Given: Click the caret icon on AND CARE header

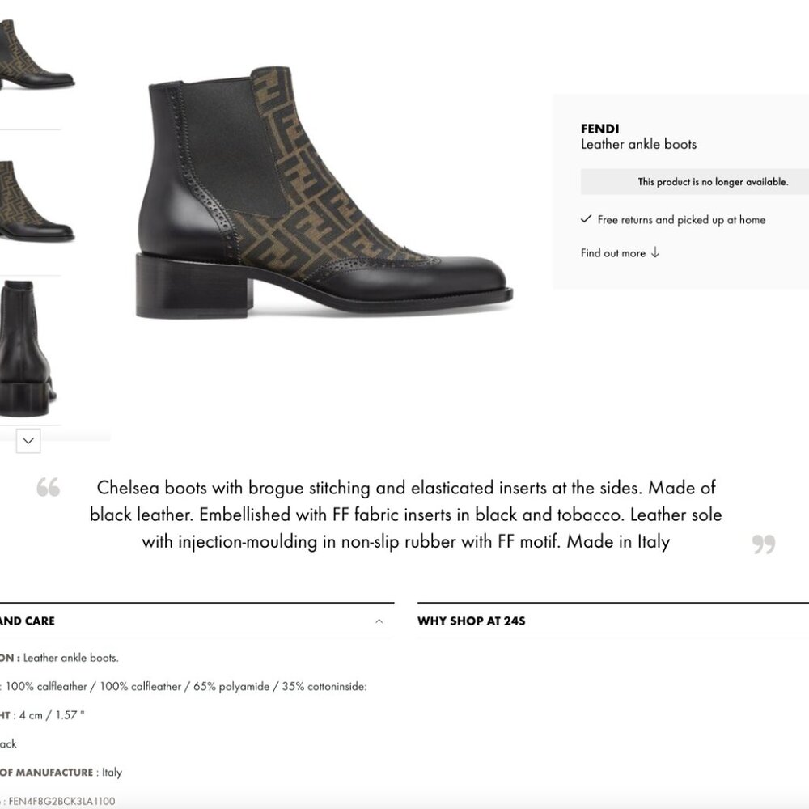Looking at the screenshot, I should click(x=380, y=621).
